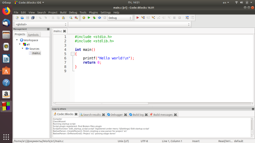Image resolution: width=255 pixels, height=143 pixels.
Task: Click the Abort build icon
Action: [105, 18]
